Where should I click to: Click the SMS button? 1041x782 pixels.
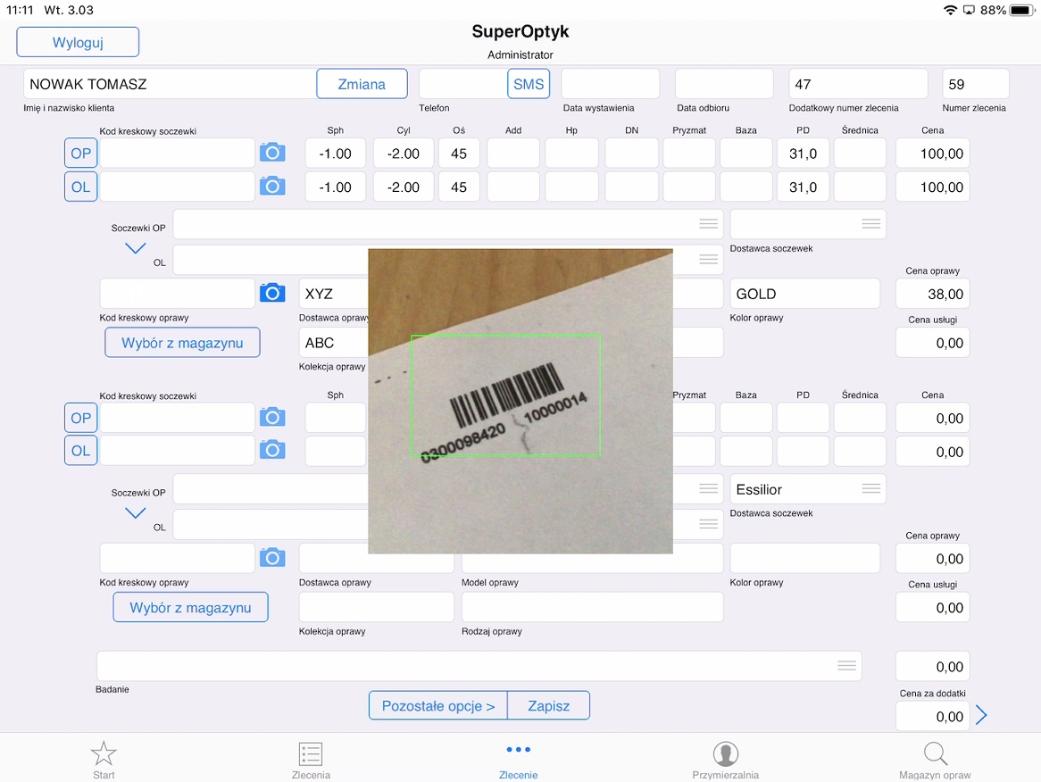529,84
